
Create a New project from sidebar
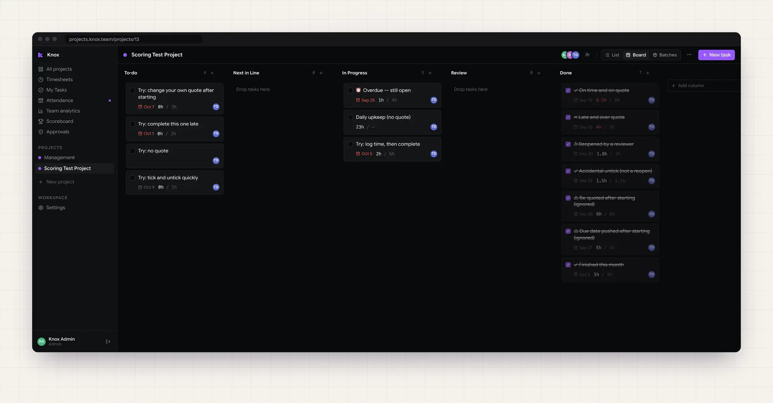tap(75, 182)
